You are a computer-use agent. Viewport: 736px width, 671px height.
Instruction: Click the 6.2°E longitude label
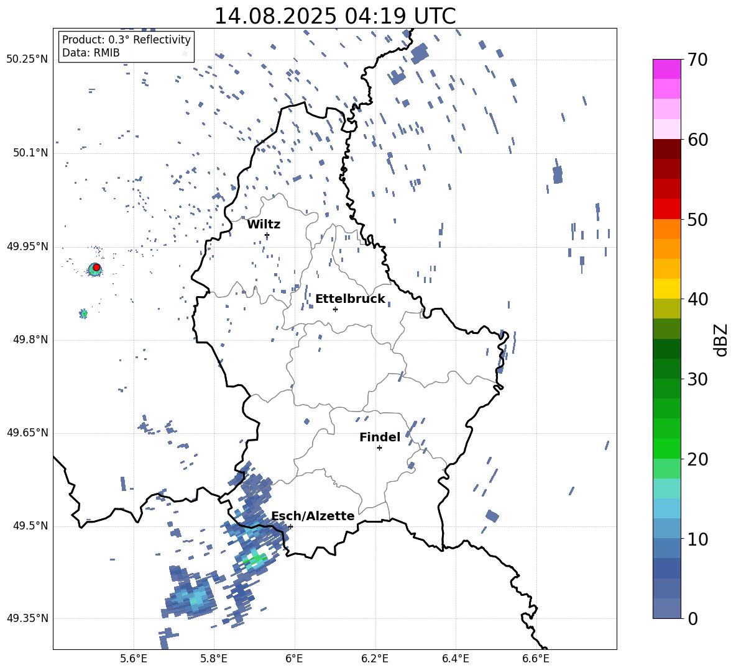375,659
